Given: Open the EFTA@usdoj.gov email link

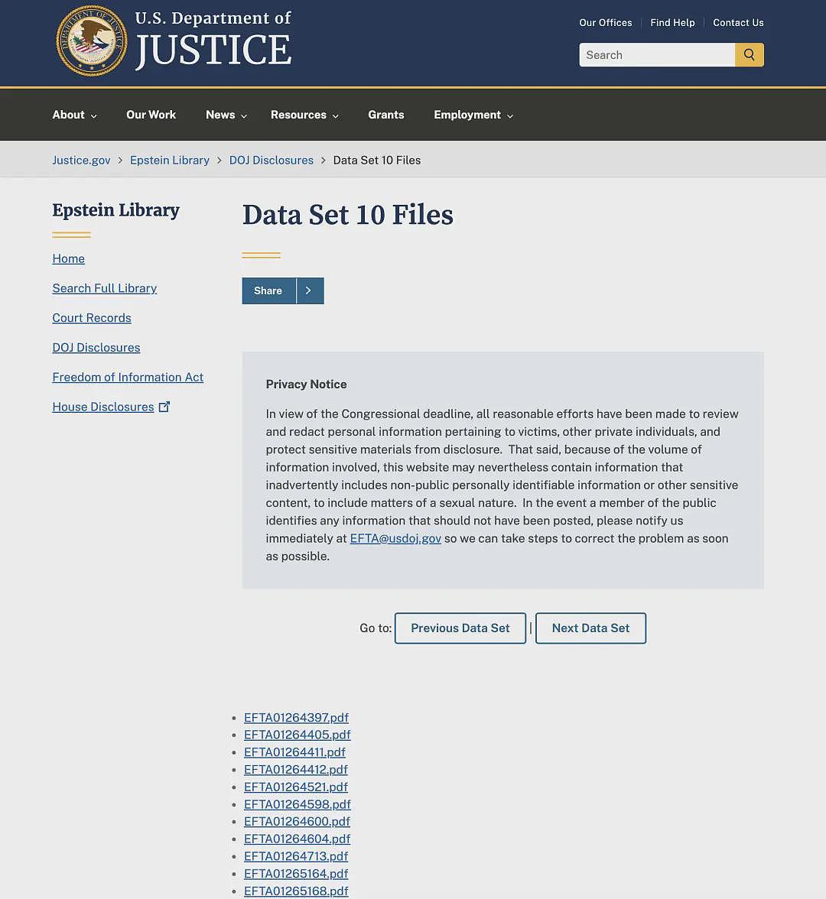Looking at the screenshot, I should tap(396, 538).
